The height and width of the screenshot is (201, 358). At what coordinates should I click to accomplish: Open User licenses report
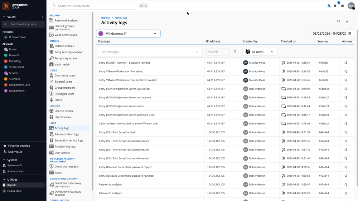[63, 117]
